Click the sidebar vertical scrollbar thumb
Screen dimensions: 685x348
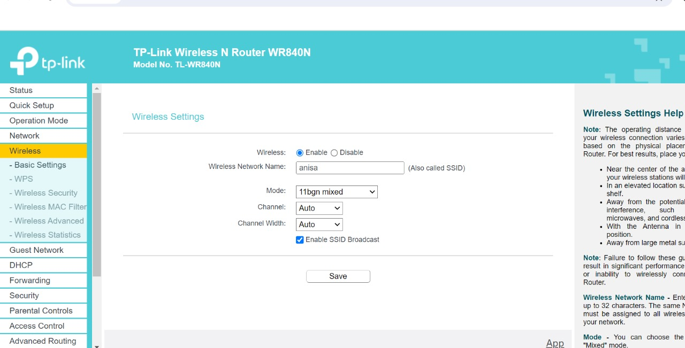pos(97,184)
